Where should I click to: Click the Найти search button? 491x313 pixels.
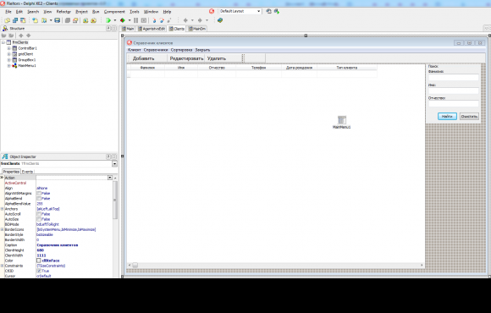tap(447, 117)
